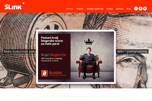Close the popup with the X button
The width and height of the screenshot is (152, 101).
coord(116,30)
